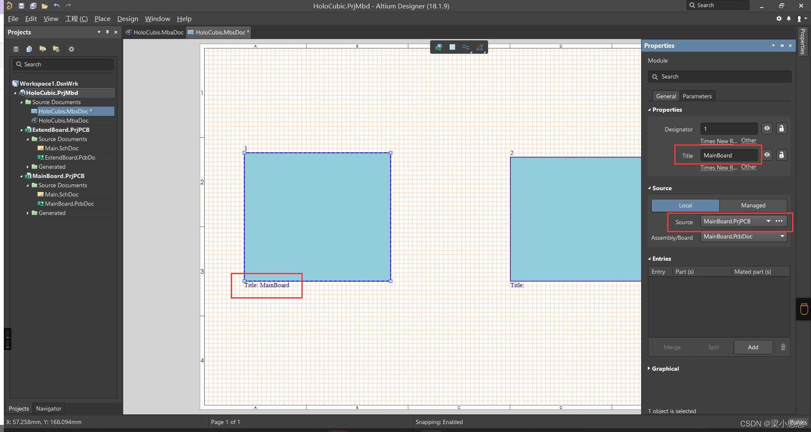Open the Design menu
Screen dimensions: 811x432
click(x=127, y=19)
